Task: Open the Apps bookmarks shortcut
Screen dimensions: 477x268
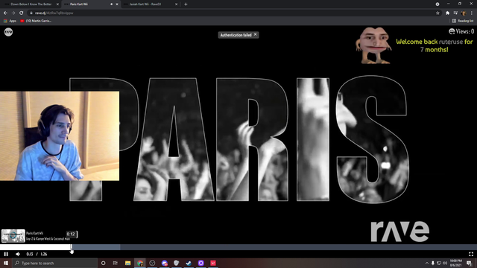Action: click(10, 21)
